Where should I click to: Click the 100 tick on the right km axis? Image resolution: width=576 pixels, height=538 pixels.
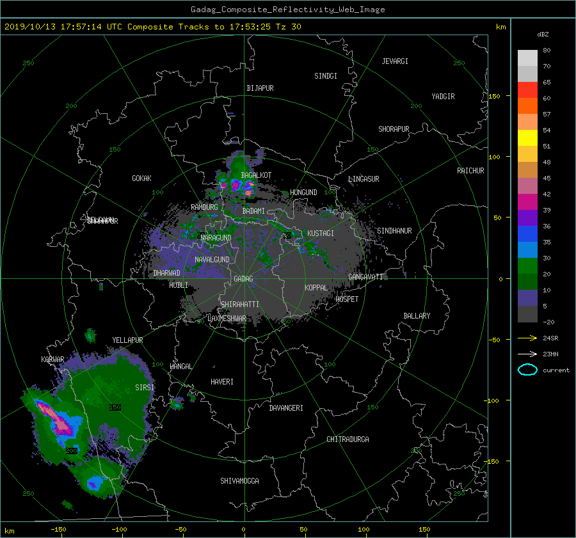point(494,157)
